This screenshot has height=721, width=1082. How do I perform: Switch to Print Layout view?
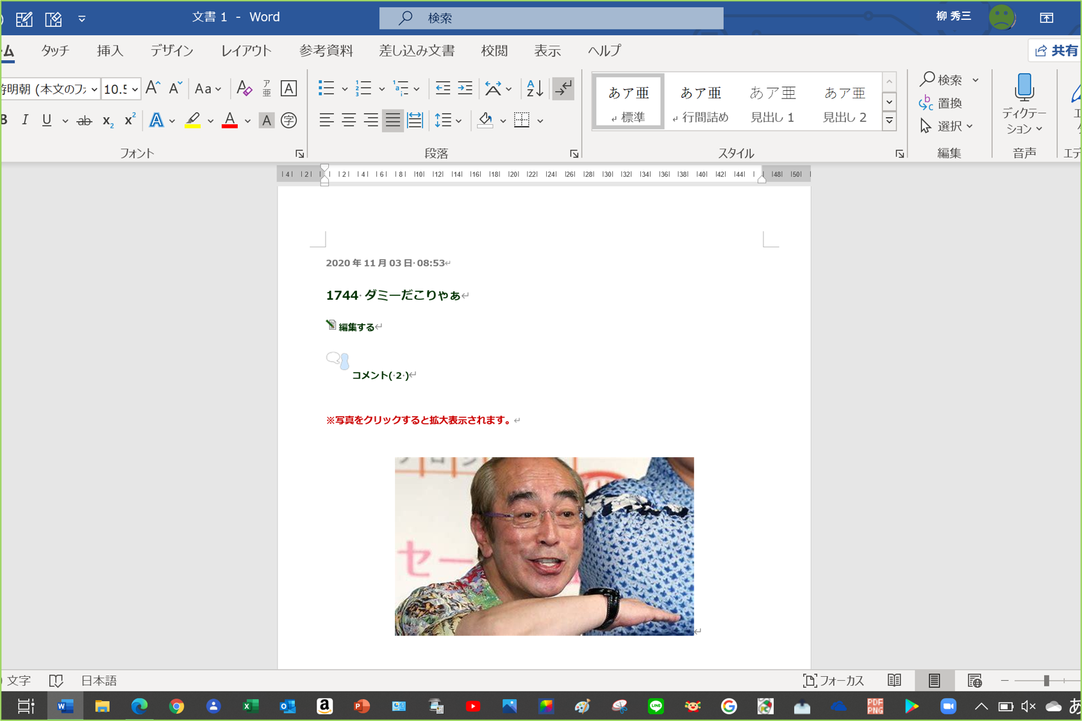935,681
